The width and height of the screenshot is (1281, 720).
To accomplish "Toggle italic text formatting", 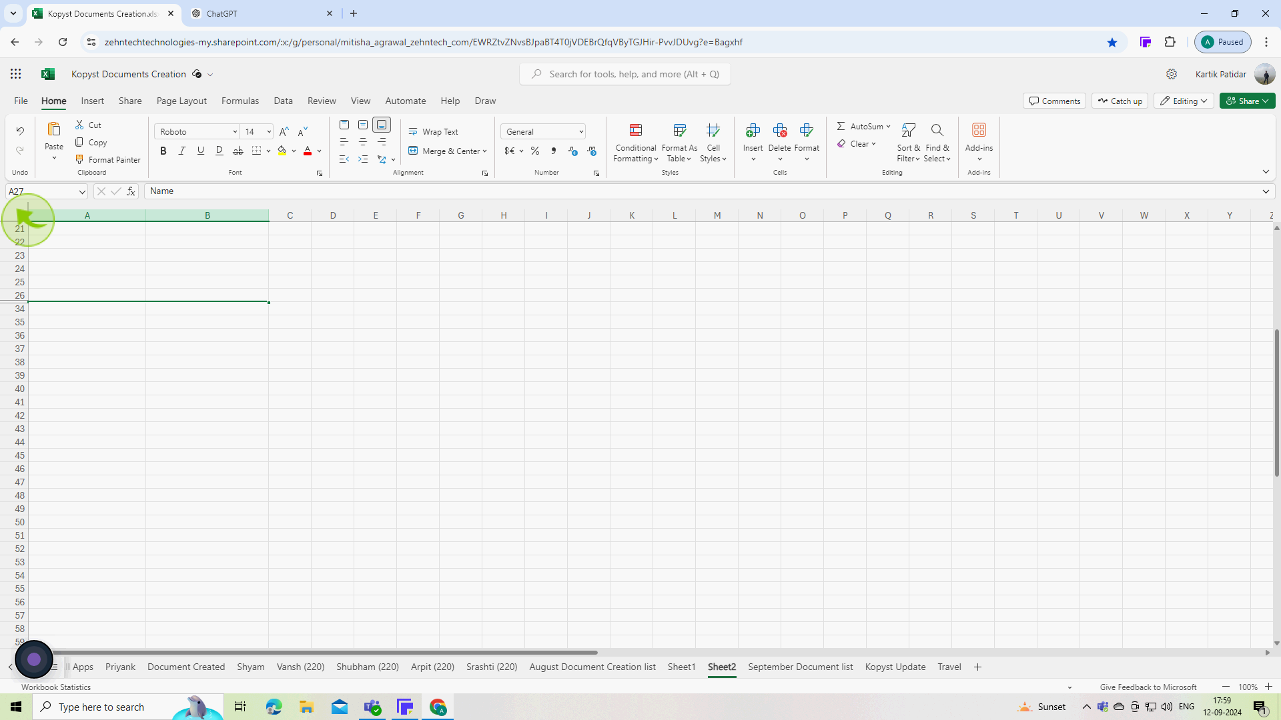I will click(x=182, y=150).
